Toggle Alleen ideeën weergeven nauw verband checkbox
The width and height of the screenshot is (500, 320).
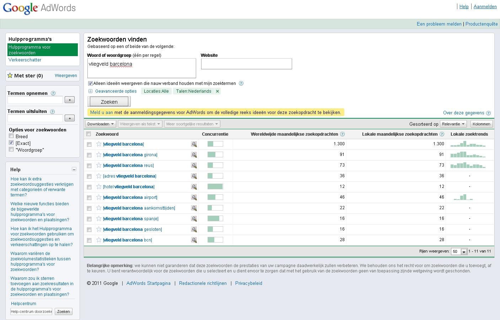point(90,83)
